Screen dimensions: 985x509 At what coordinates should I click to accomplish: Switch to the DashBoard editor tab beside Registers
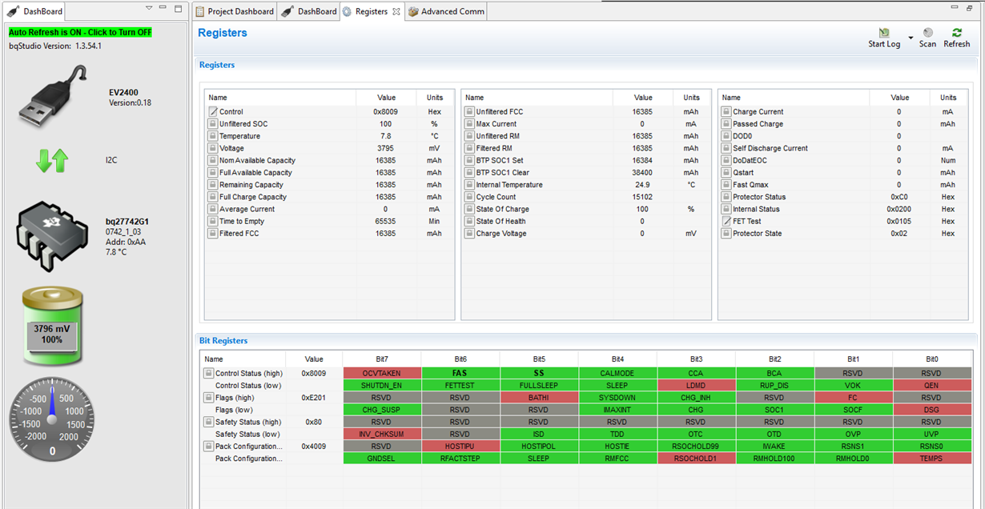pyautogui.click(x=310, y=11)
